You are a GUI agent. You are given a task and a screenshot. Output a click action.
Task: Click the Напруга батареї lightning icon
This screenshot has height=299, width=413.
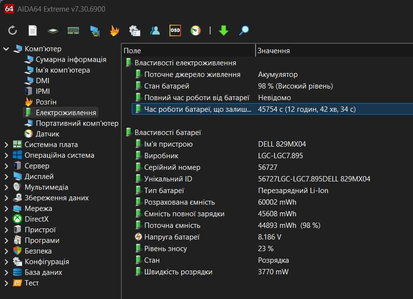138,237
